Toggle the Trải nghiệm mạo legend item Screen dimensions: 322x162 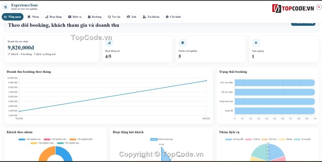43,143
